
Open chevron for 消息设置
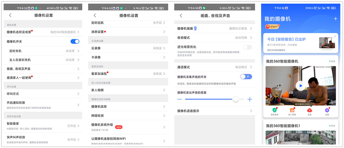(164, 32)
